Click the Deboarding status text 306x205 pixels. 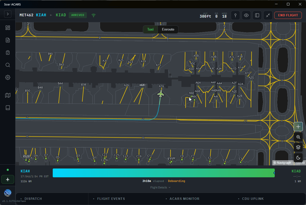177,181
